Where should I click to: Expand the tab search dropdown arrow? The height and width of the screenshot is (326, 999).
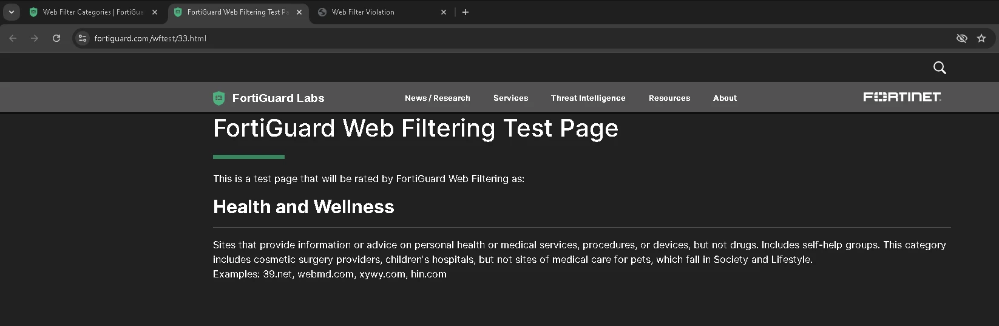click(12, 12)
